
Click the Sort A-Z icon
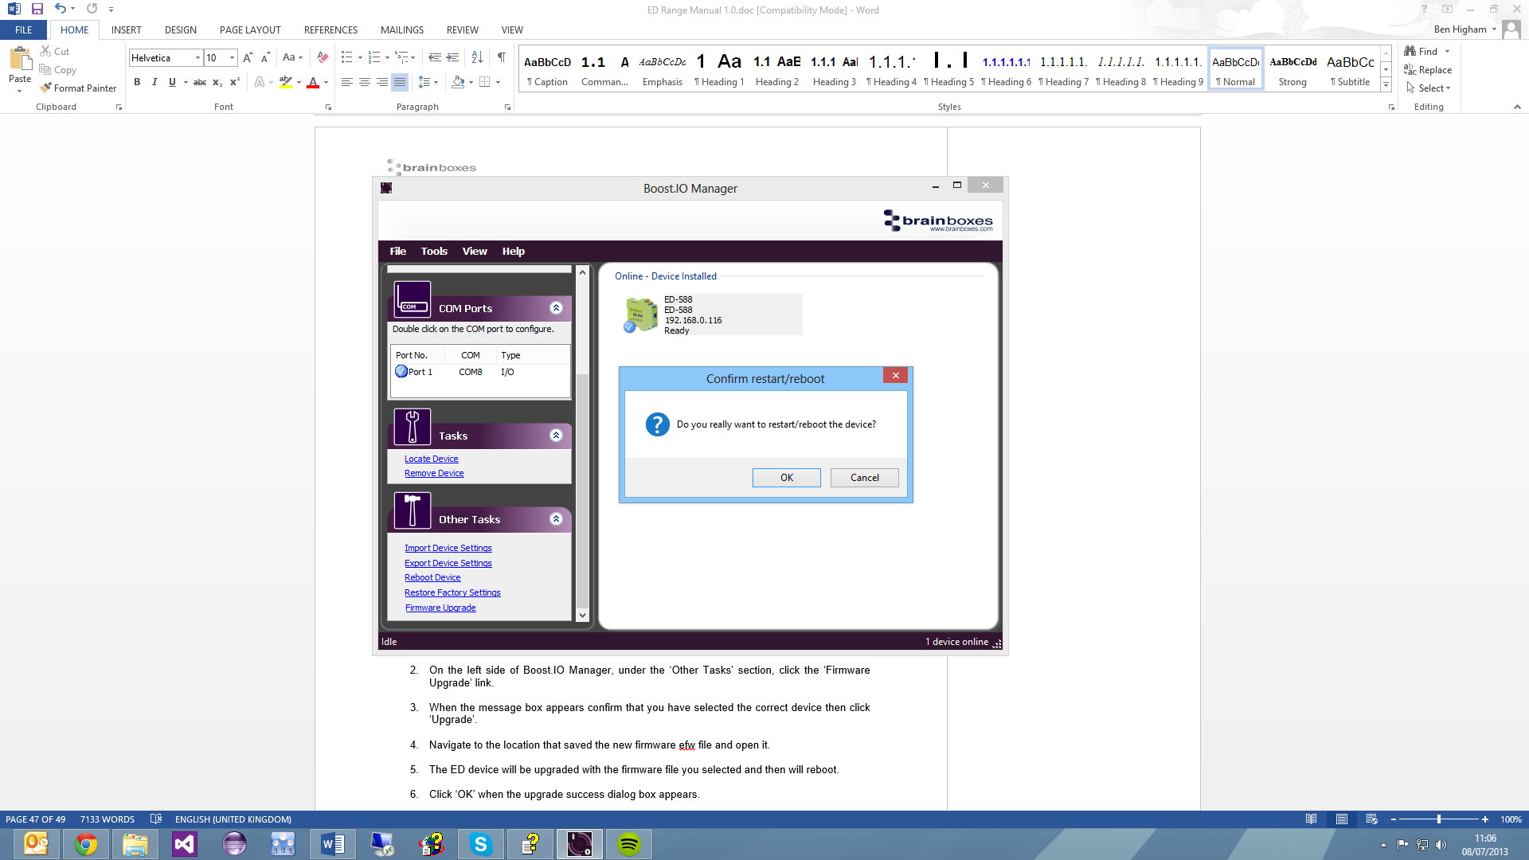tap(477, 58)
